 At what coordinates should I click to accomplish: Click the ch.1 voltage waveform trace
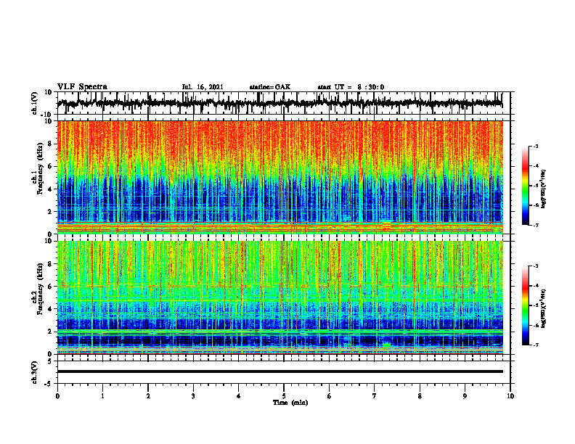click(280, 103)
